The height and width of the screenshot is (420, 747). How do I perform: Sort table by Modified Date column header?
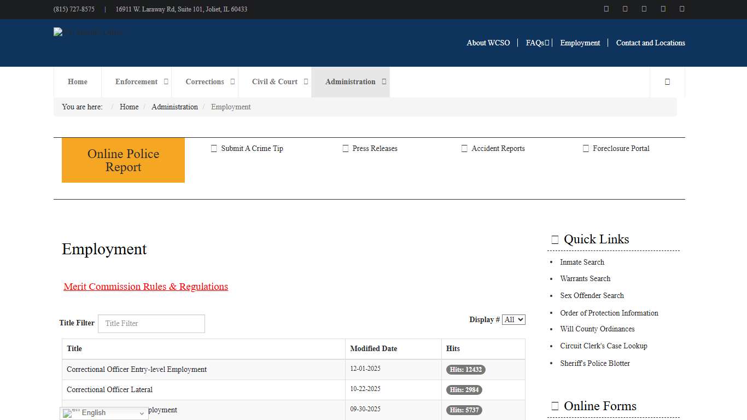click(373, 349)
